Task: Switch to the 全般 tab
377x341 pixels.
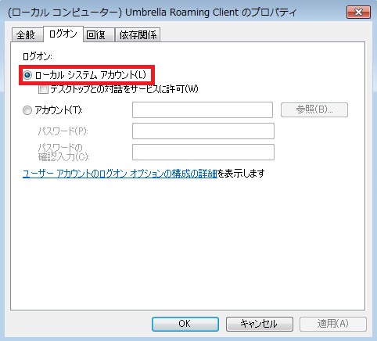Action: pyautogui.click(x=27, y=34)
